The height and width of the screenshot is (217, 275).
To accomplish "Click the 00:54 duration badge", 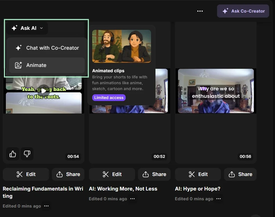I will 73,156.
